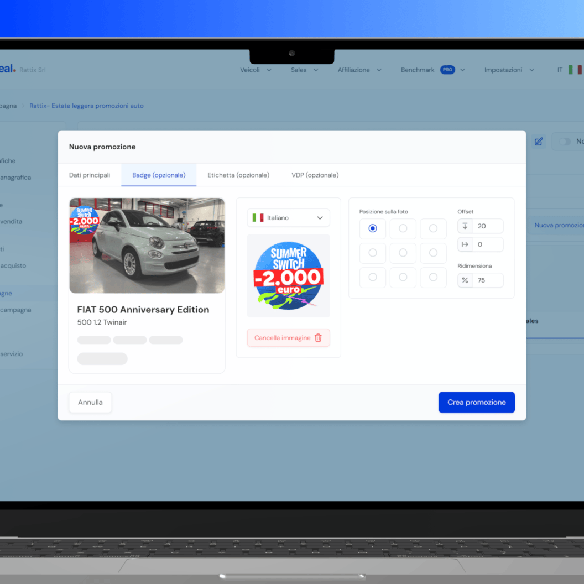584x584 pixels.
Task: Switch to the Dati principali tab
Action: tap(90, 175)
